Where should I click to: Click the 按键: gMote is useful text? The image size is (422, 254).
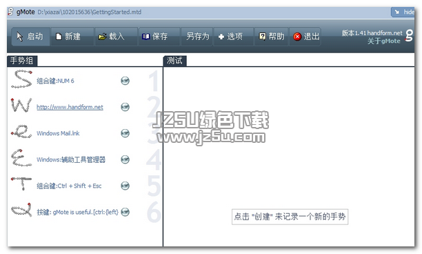[x=77, y=213]
